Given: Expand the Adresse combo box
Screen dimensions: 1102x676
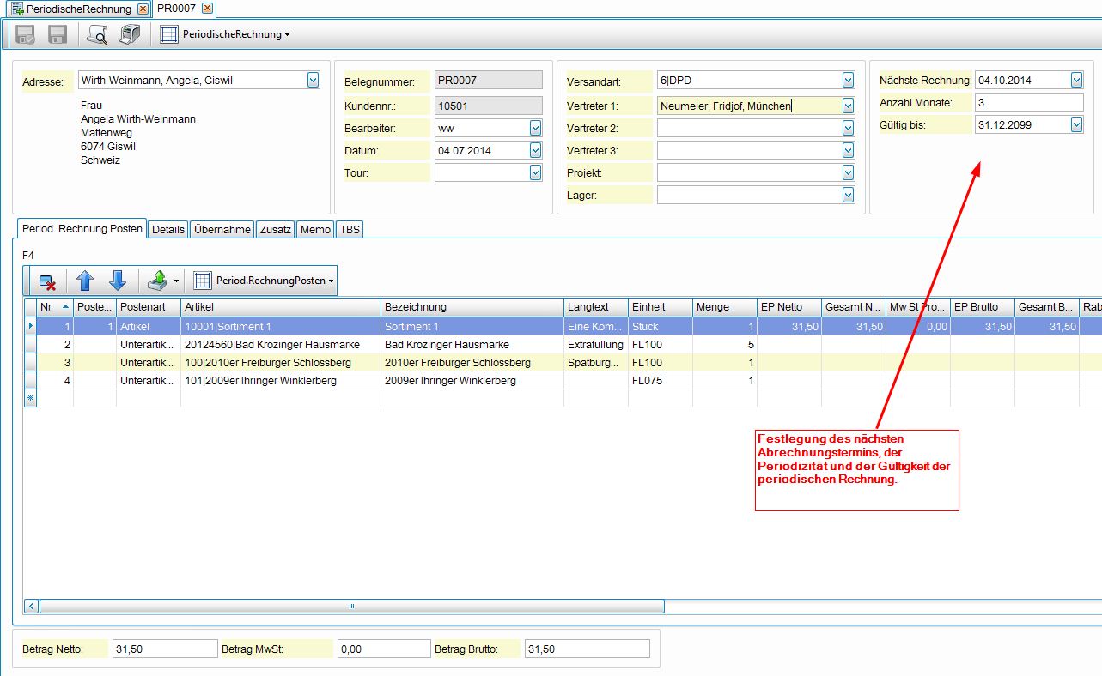Looking at the screenshot, I should (313, 80).
